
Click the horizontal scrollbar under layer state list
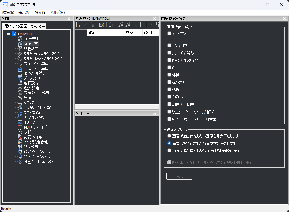97,107
